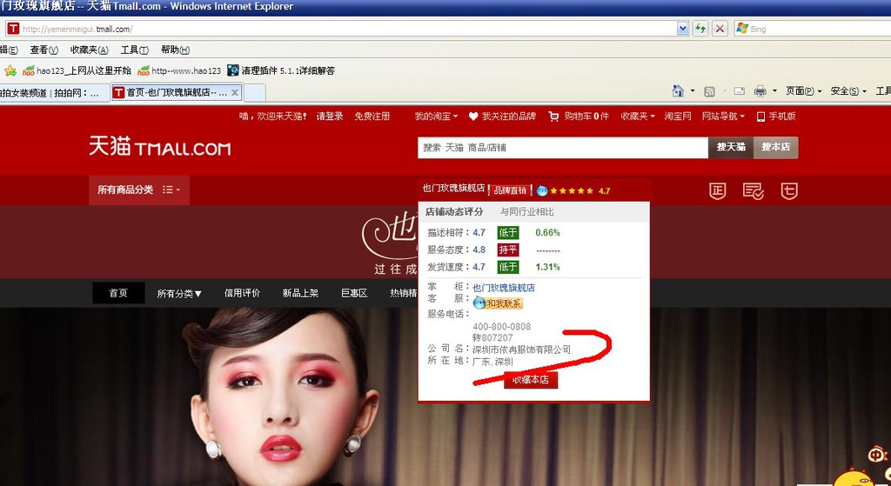891x486 pixels.
Task: Click the 收藏本店 button
Action: (530, 380)
